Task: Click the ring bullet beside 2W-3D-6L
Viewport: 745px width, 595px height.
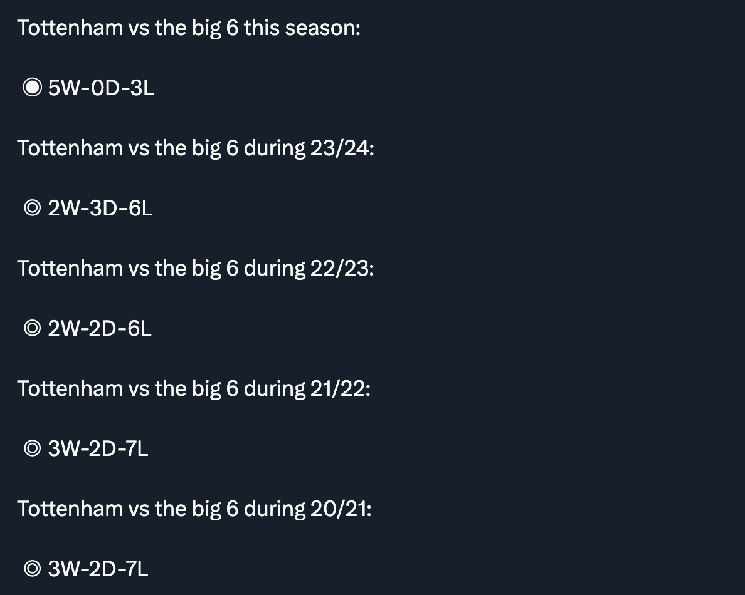Action: coord(33,208)
